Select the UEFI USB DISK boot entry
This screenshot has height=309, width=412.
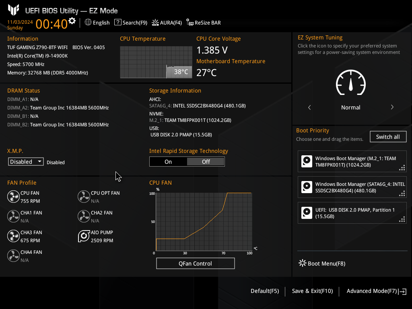[352, 213]
